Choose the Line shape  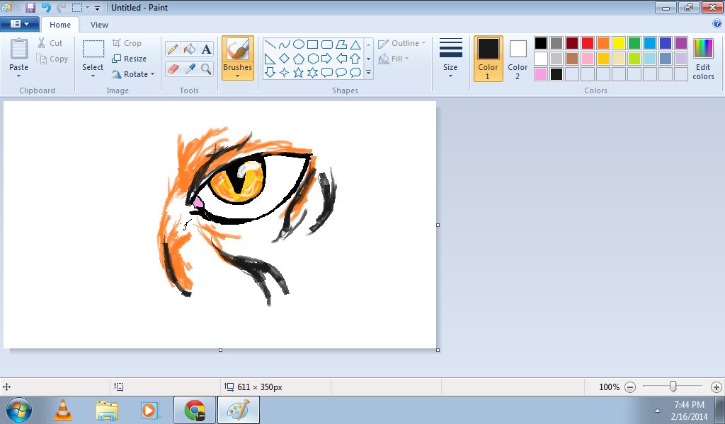point(270,45)
